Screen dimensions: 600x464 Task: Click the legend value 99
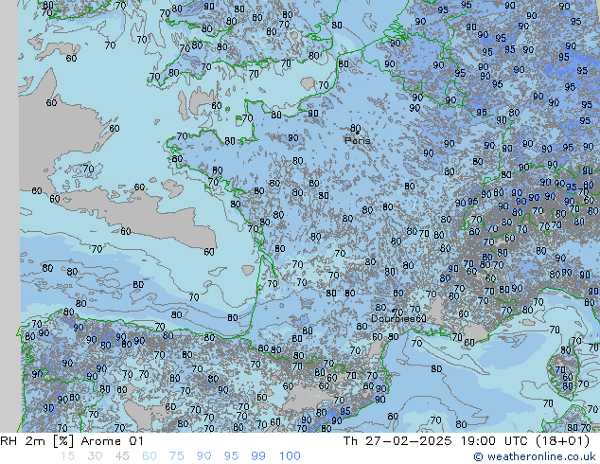[x=258, y=456]
